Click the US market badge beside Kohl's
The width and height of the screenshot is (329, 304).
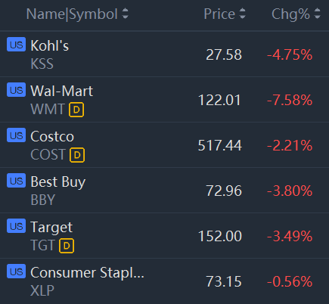tap(16, 45)
